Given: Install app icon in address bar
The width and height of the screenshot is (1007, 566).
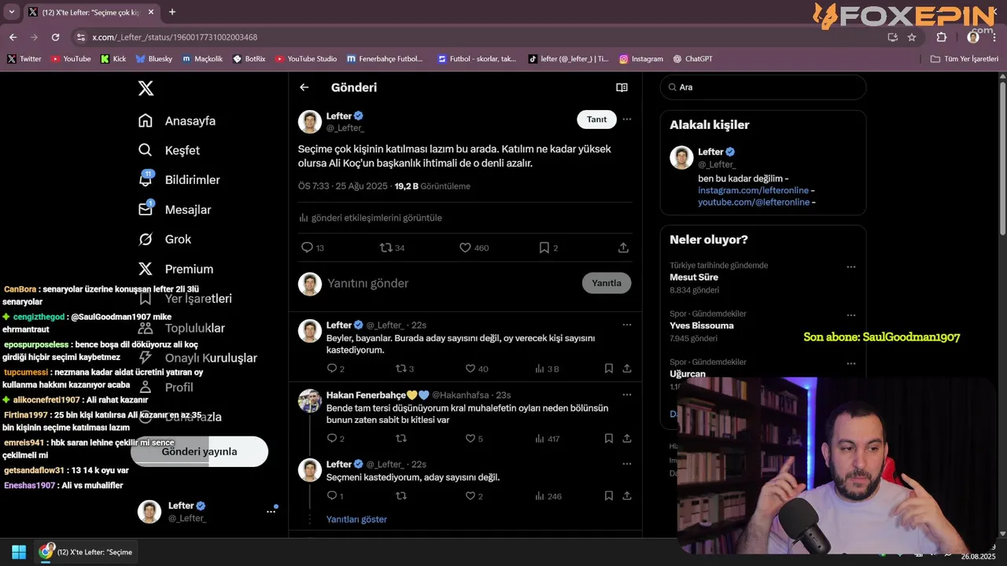Looking at the screenshot, I should coord(892,37).
